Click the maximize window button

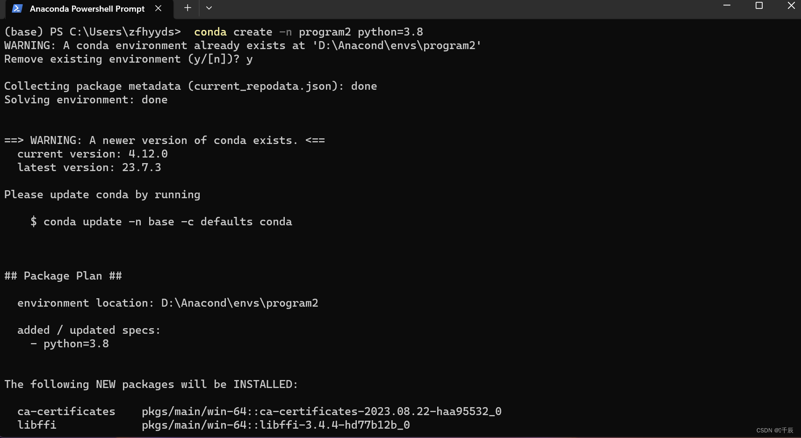click(x=758, y=6)
